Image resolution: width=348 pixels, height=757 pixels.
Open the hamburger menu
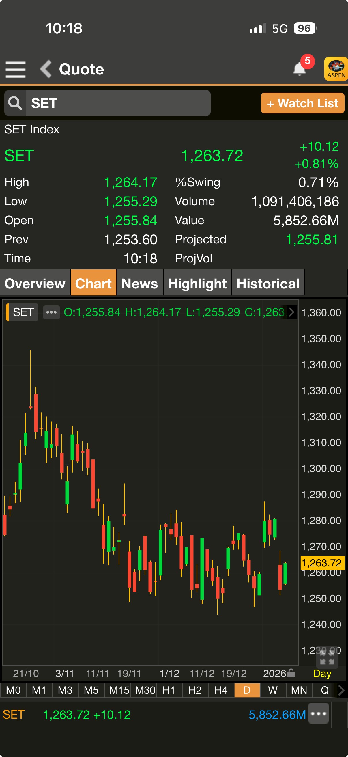15,69
